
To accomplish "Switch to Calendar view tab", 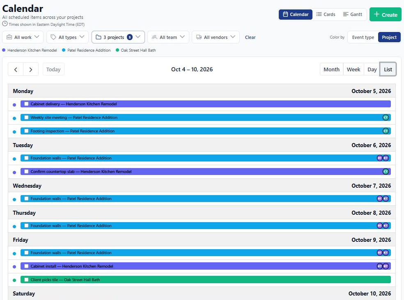I will pyautogui.click(x=296, y=14).
